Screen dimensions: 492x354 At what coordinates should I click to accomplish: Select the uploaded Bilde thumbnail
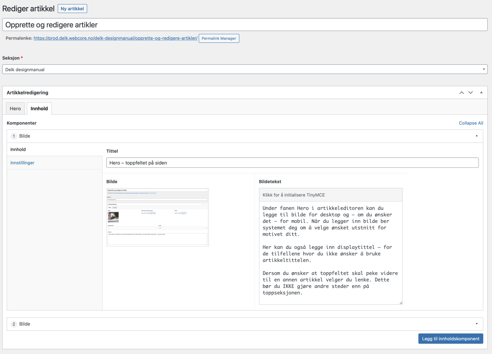click(158, 217)
